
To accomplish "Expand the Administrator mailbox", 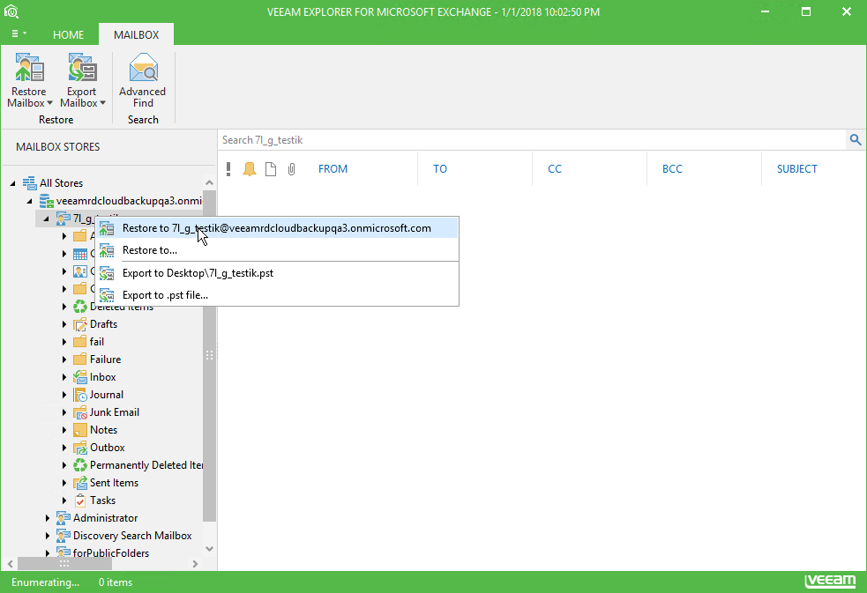I will [48, 518].
